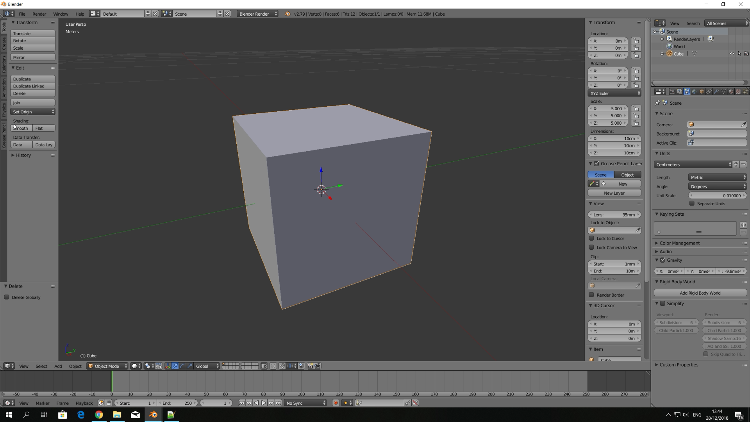Toggle the 3D manipulator widget icon

168,366
